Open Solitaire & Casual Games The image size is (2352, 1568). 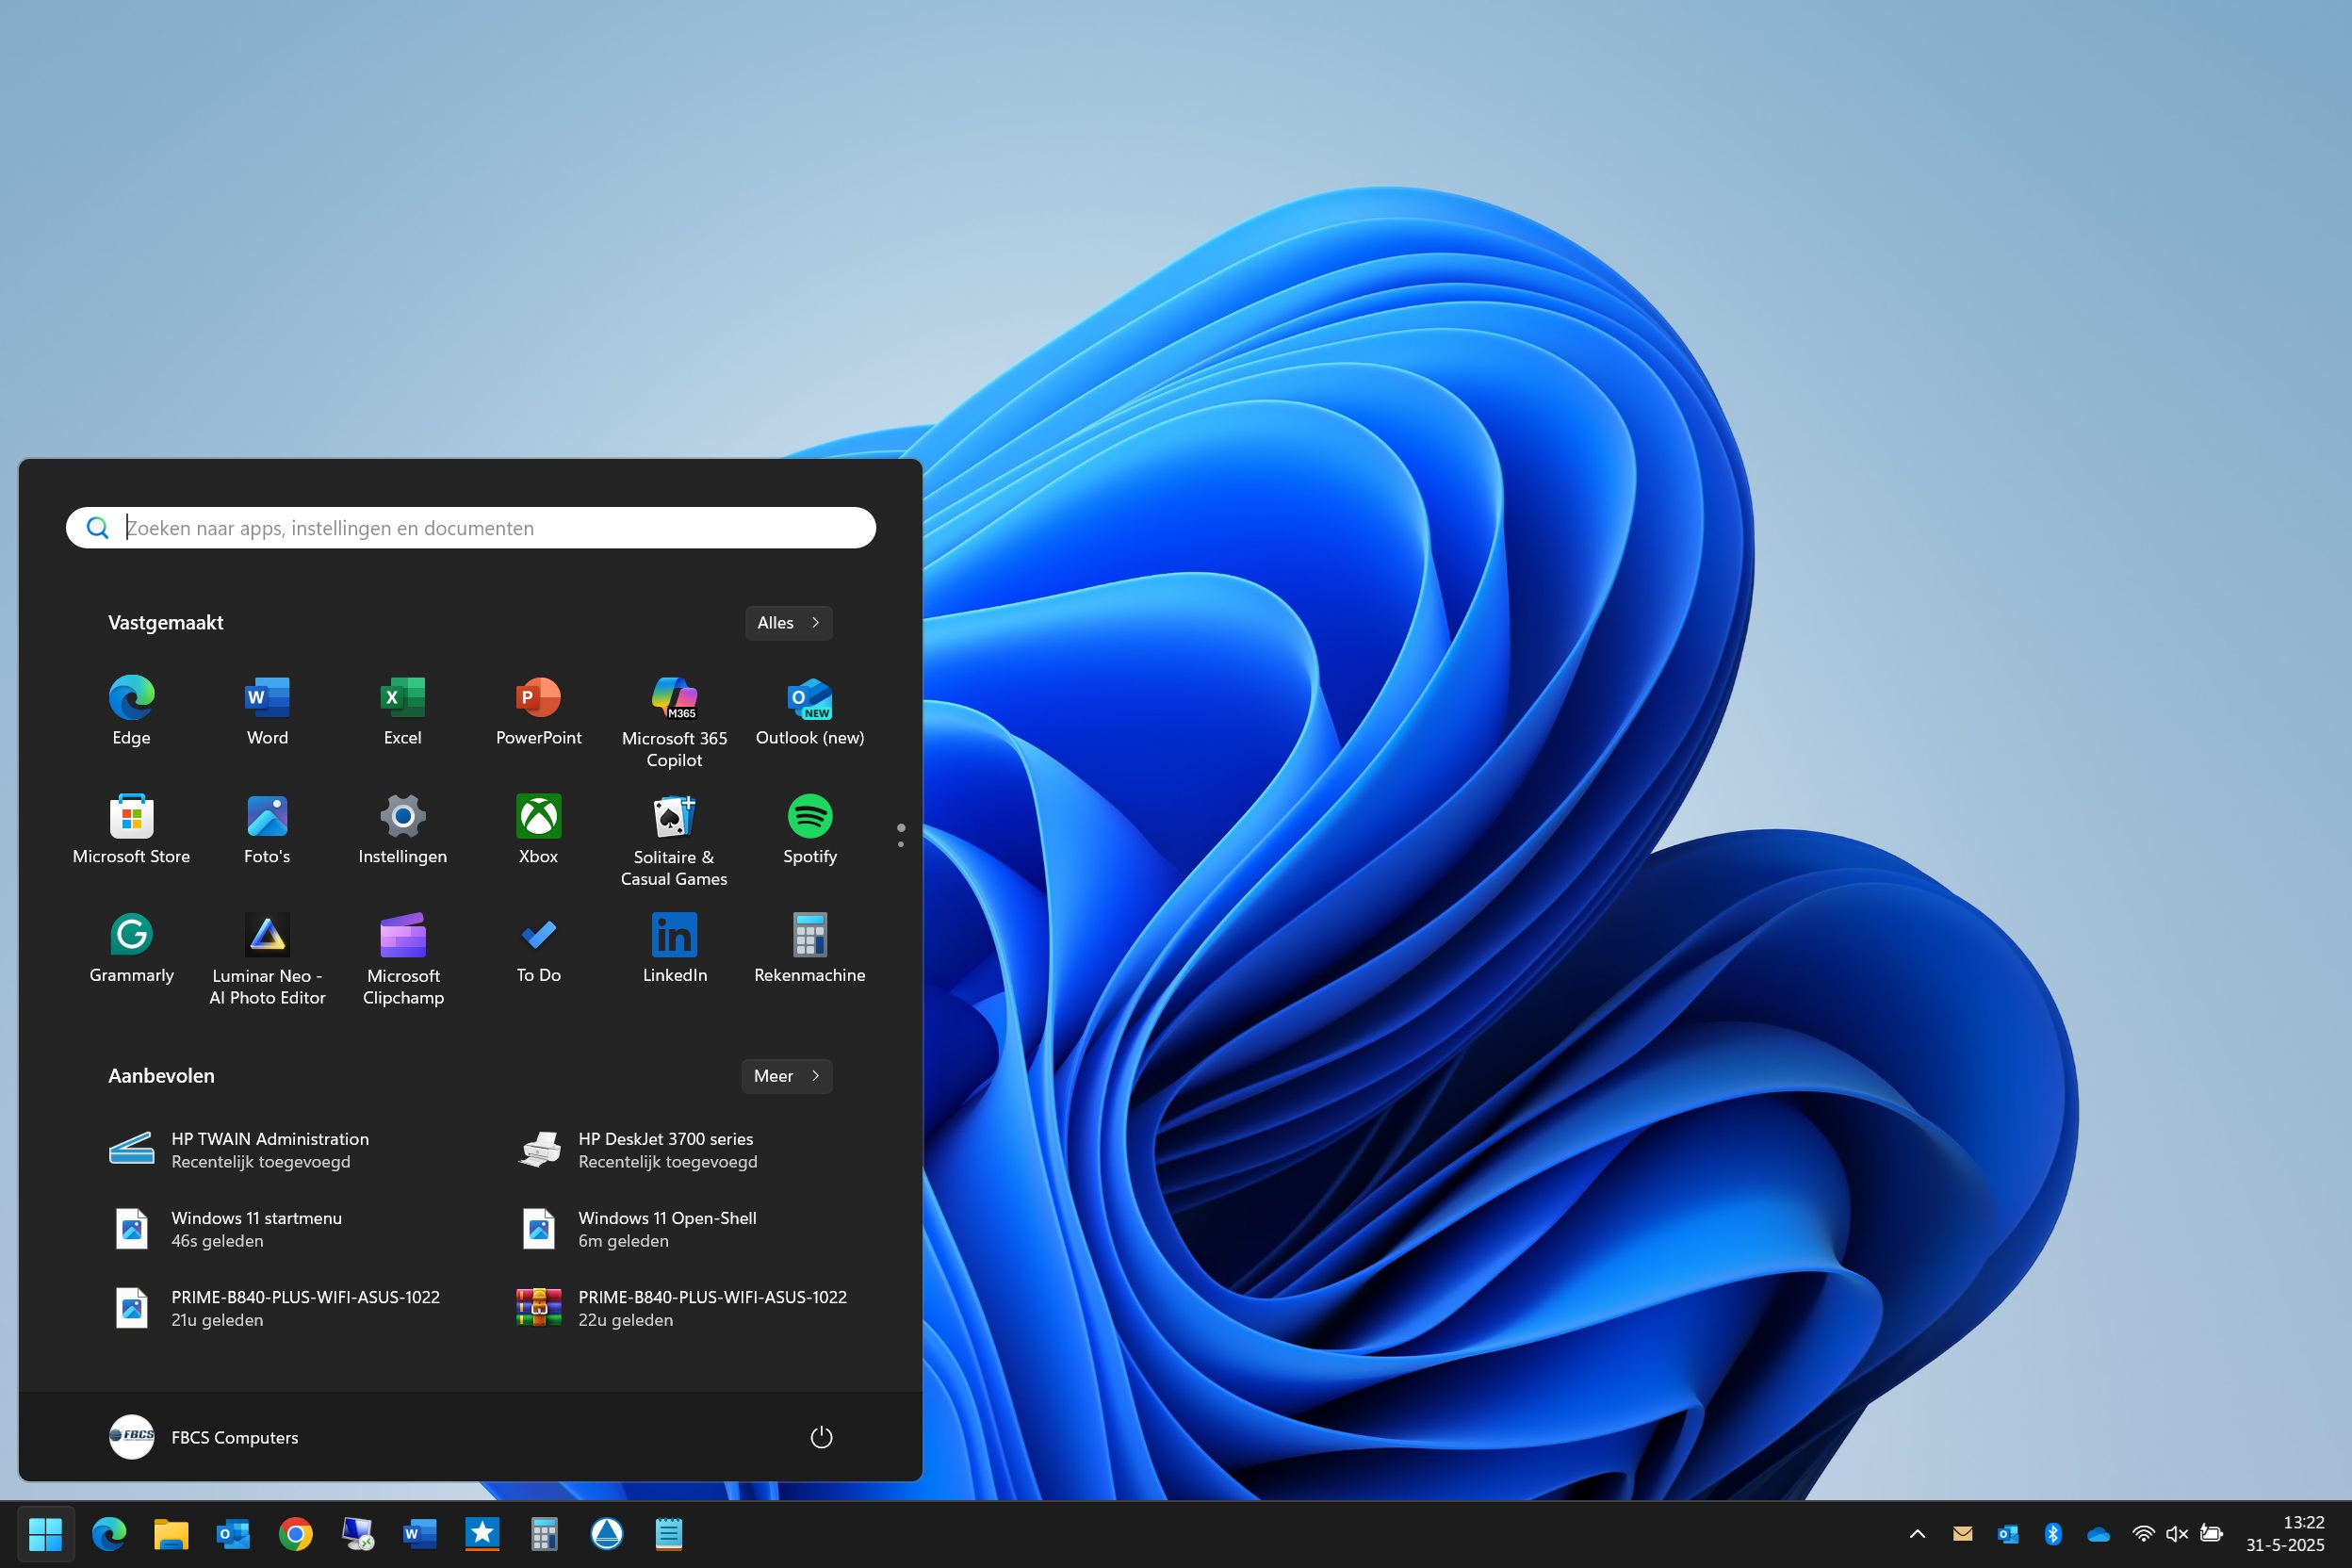(674, 840)
